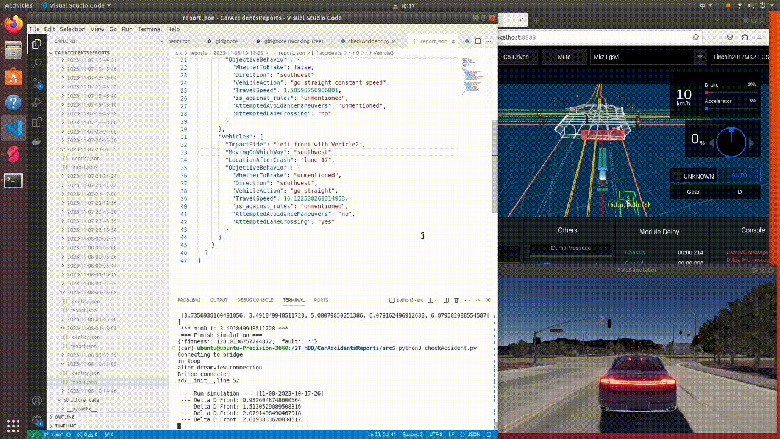Open the Extensions view icon
The height and width of the screenshot is (439, 780).
pos(37,122)
